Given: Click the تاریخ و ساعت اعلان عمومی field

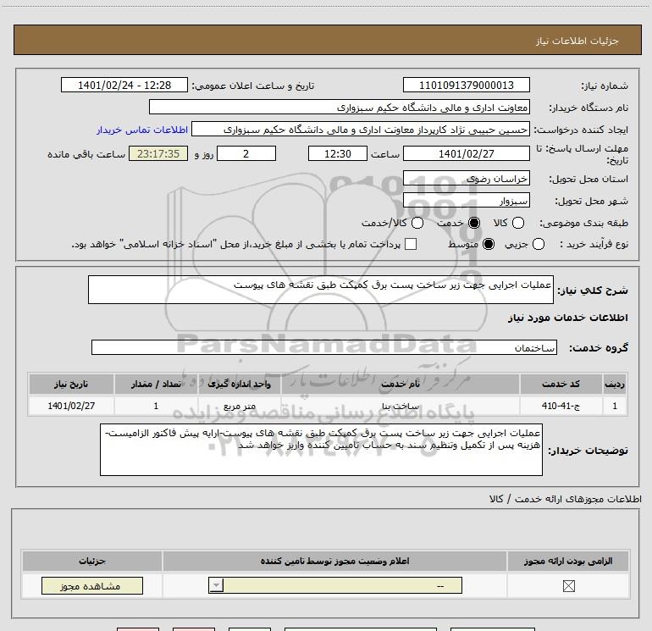Looking at the screenshot, I should [x=124, y=85].
